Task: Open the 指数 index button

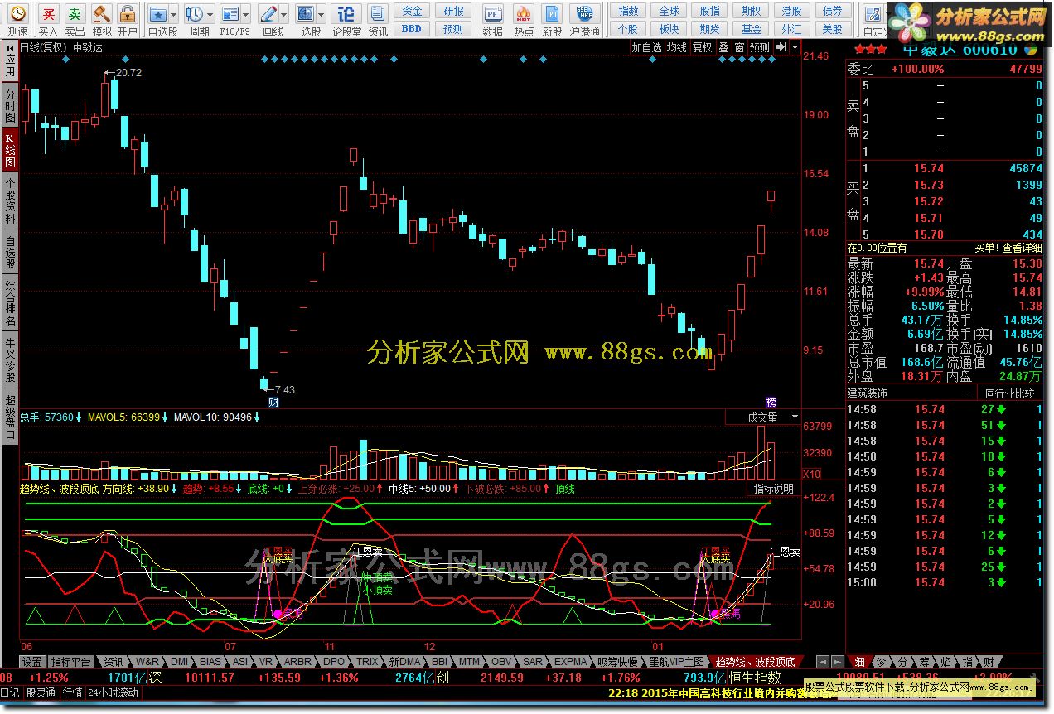Action: pos(629,12)
